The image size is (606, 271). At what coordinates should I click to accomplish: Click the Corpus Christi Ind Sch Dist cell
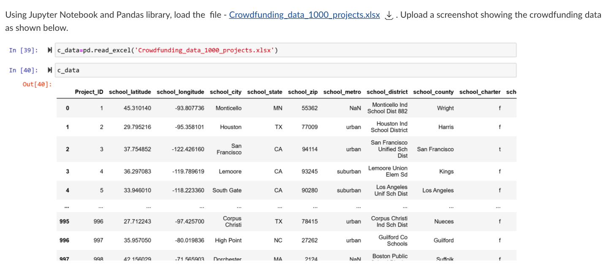pos(389,222)
